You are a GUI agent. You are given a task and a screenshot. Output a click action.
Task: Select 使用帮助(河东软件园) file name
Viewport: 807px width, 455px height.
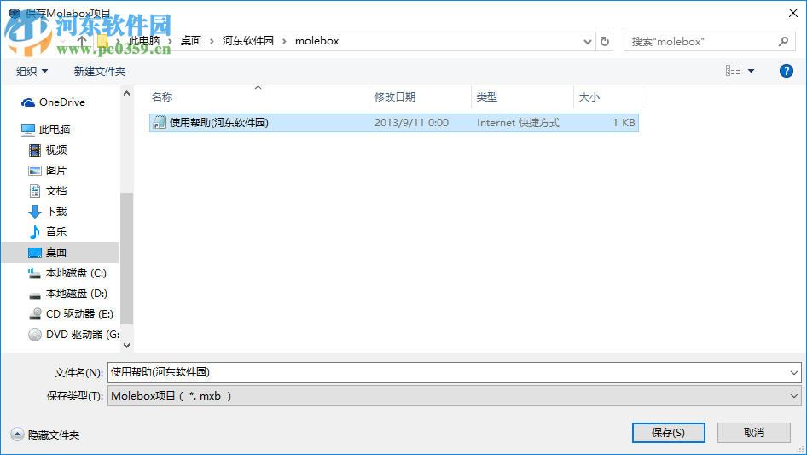pyautogui.click(x=218, y=123)
